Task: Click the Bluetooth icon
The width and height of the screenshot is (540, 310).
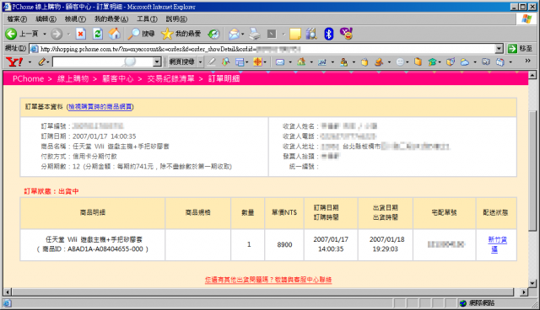Action: click(329, 34)
